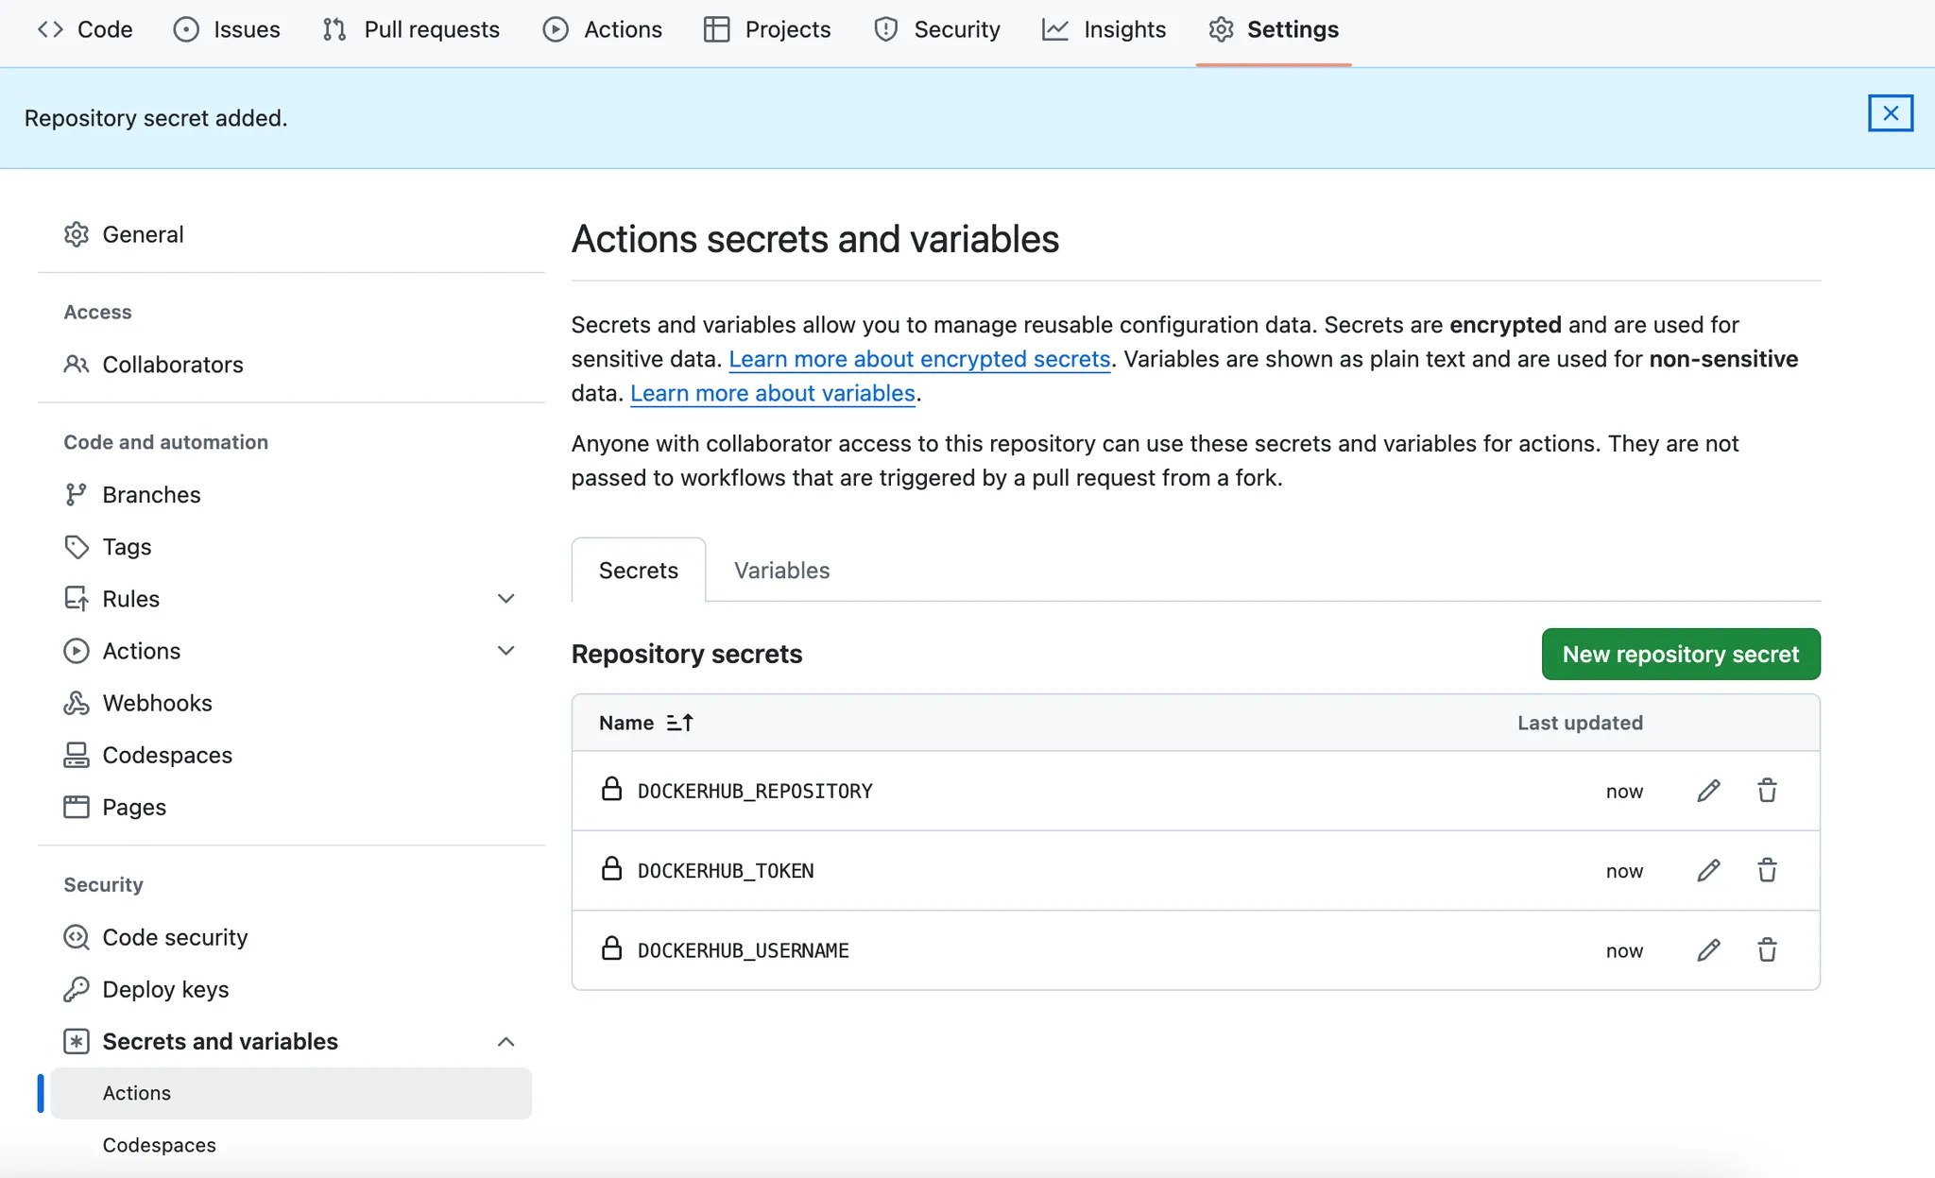Click the Insights graph icon in top nav
Viewport: 1935px width, 1178px height.
click(x=1055, y=29)
